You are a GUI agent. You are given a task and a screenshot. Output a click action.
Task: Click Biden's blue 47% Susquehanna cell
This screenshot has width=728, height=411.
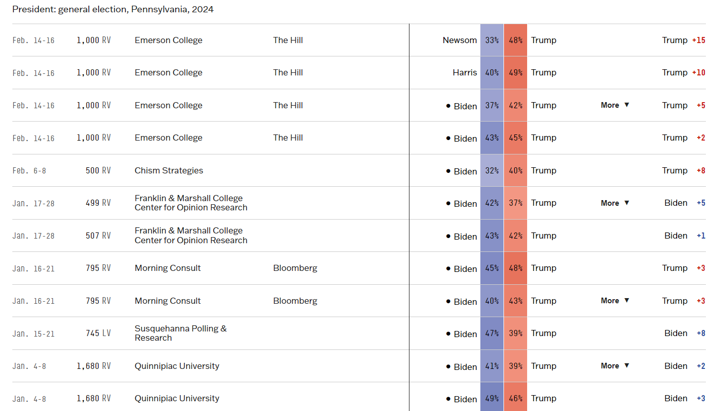[x=492, y=333]
